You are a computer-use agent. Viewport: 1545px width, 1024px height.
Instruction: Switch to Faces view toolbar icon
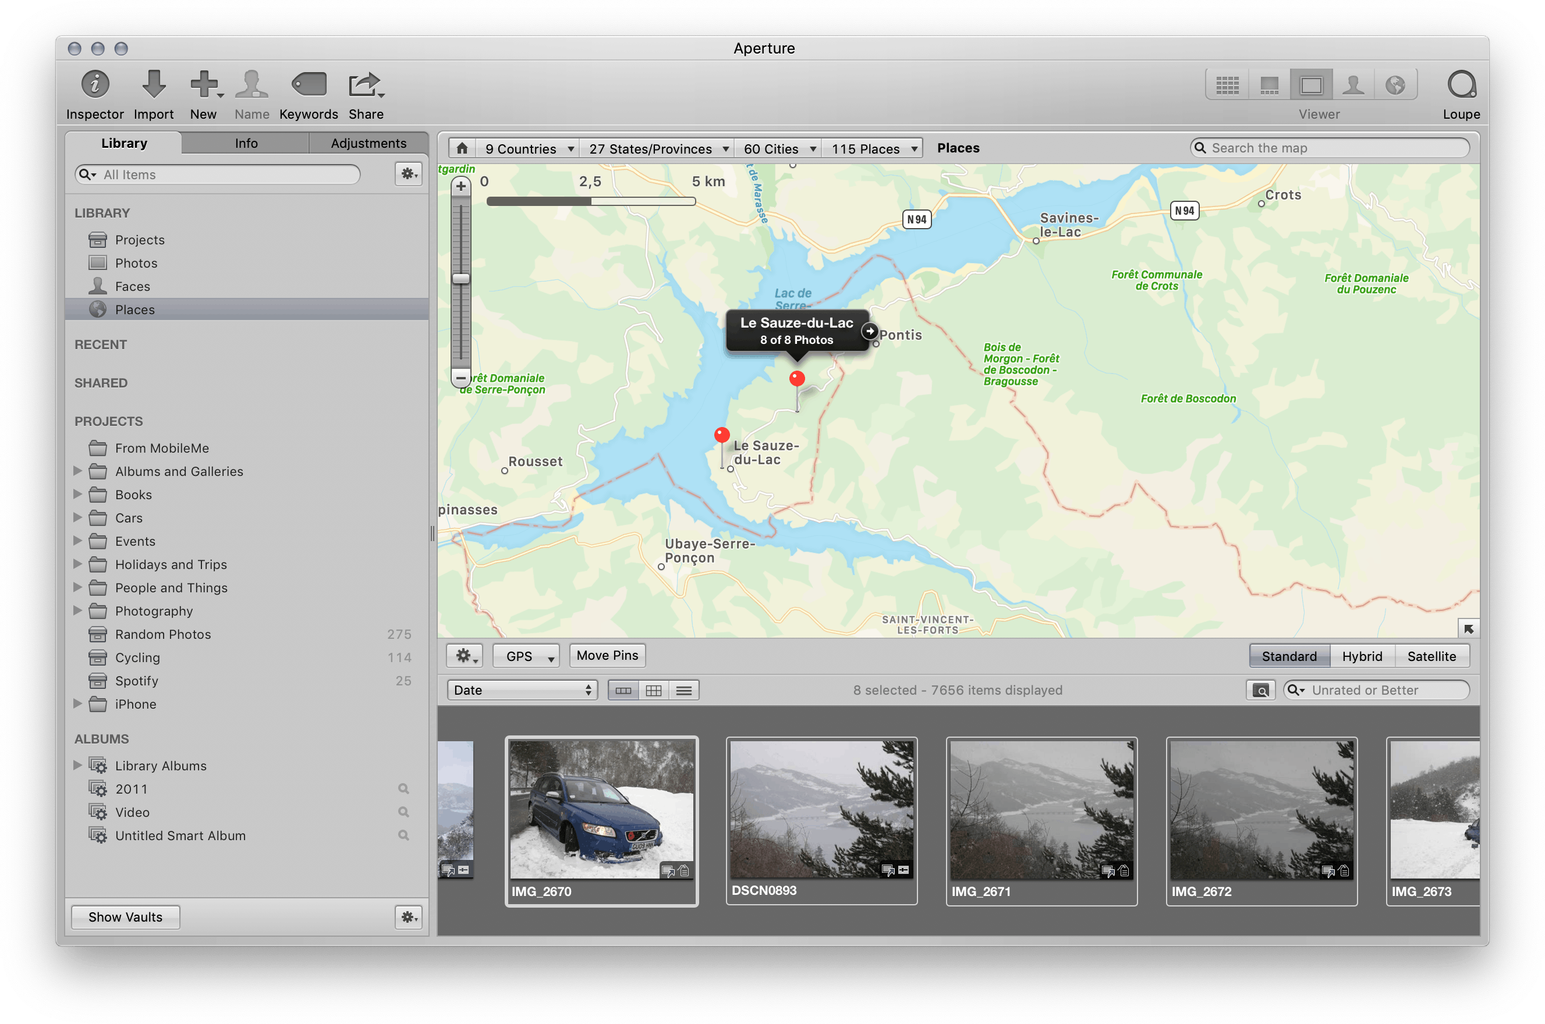tap(1353, 85)
